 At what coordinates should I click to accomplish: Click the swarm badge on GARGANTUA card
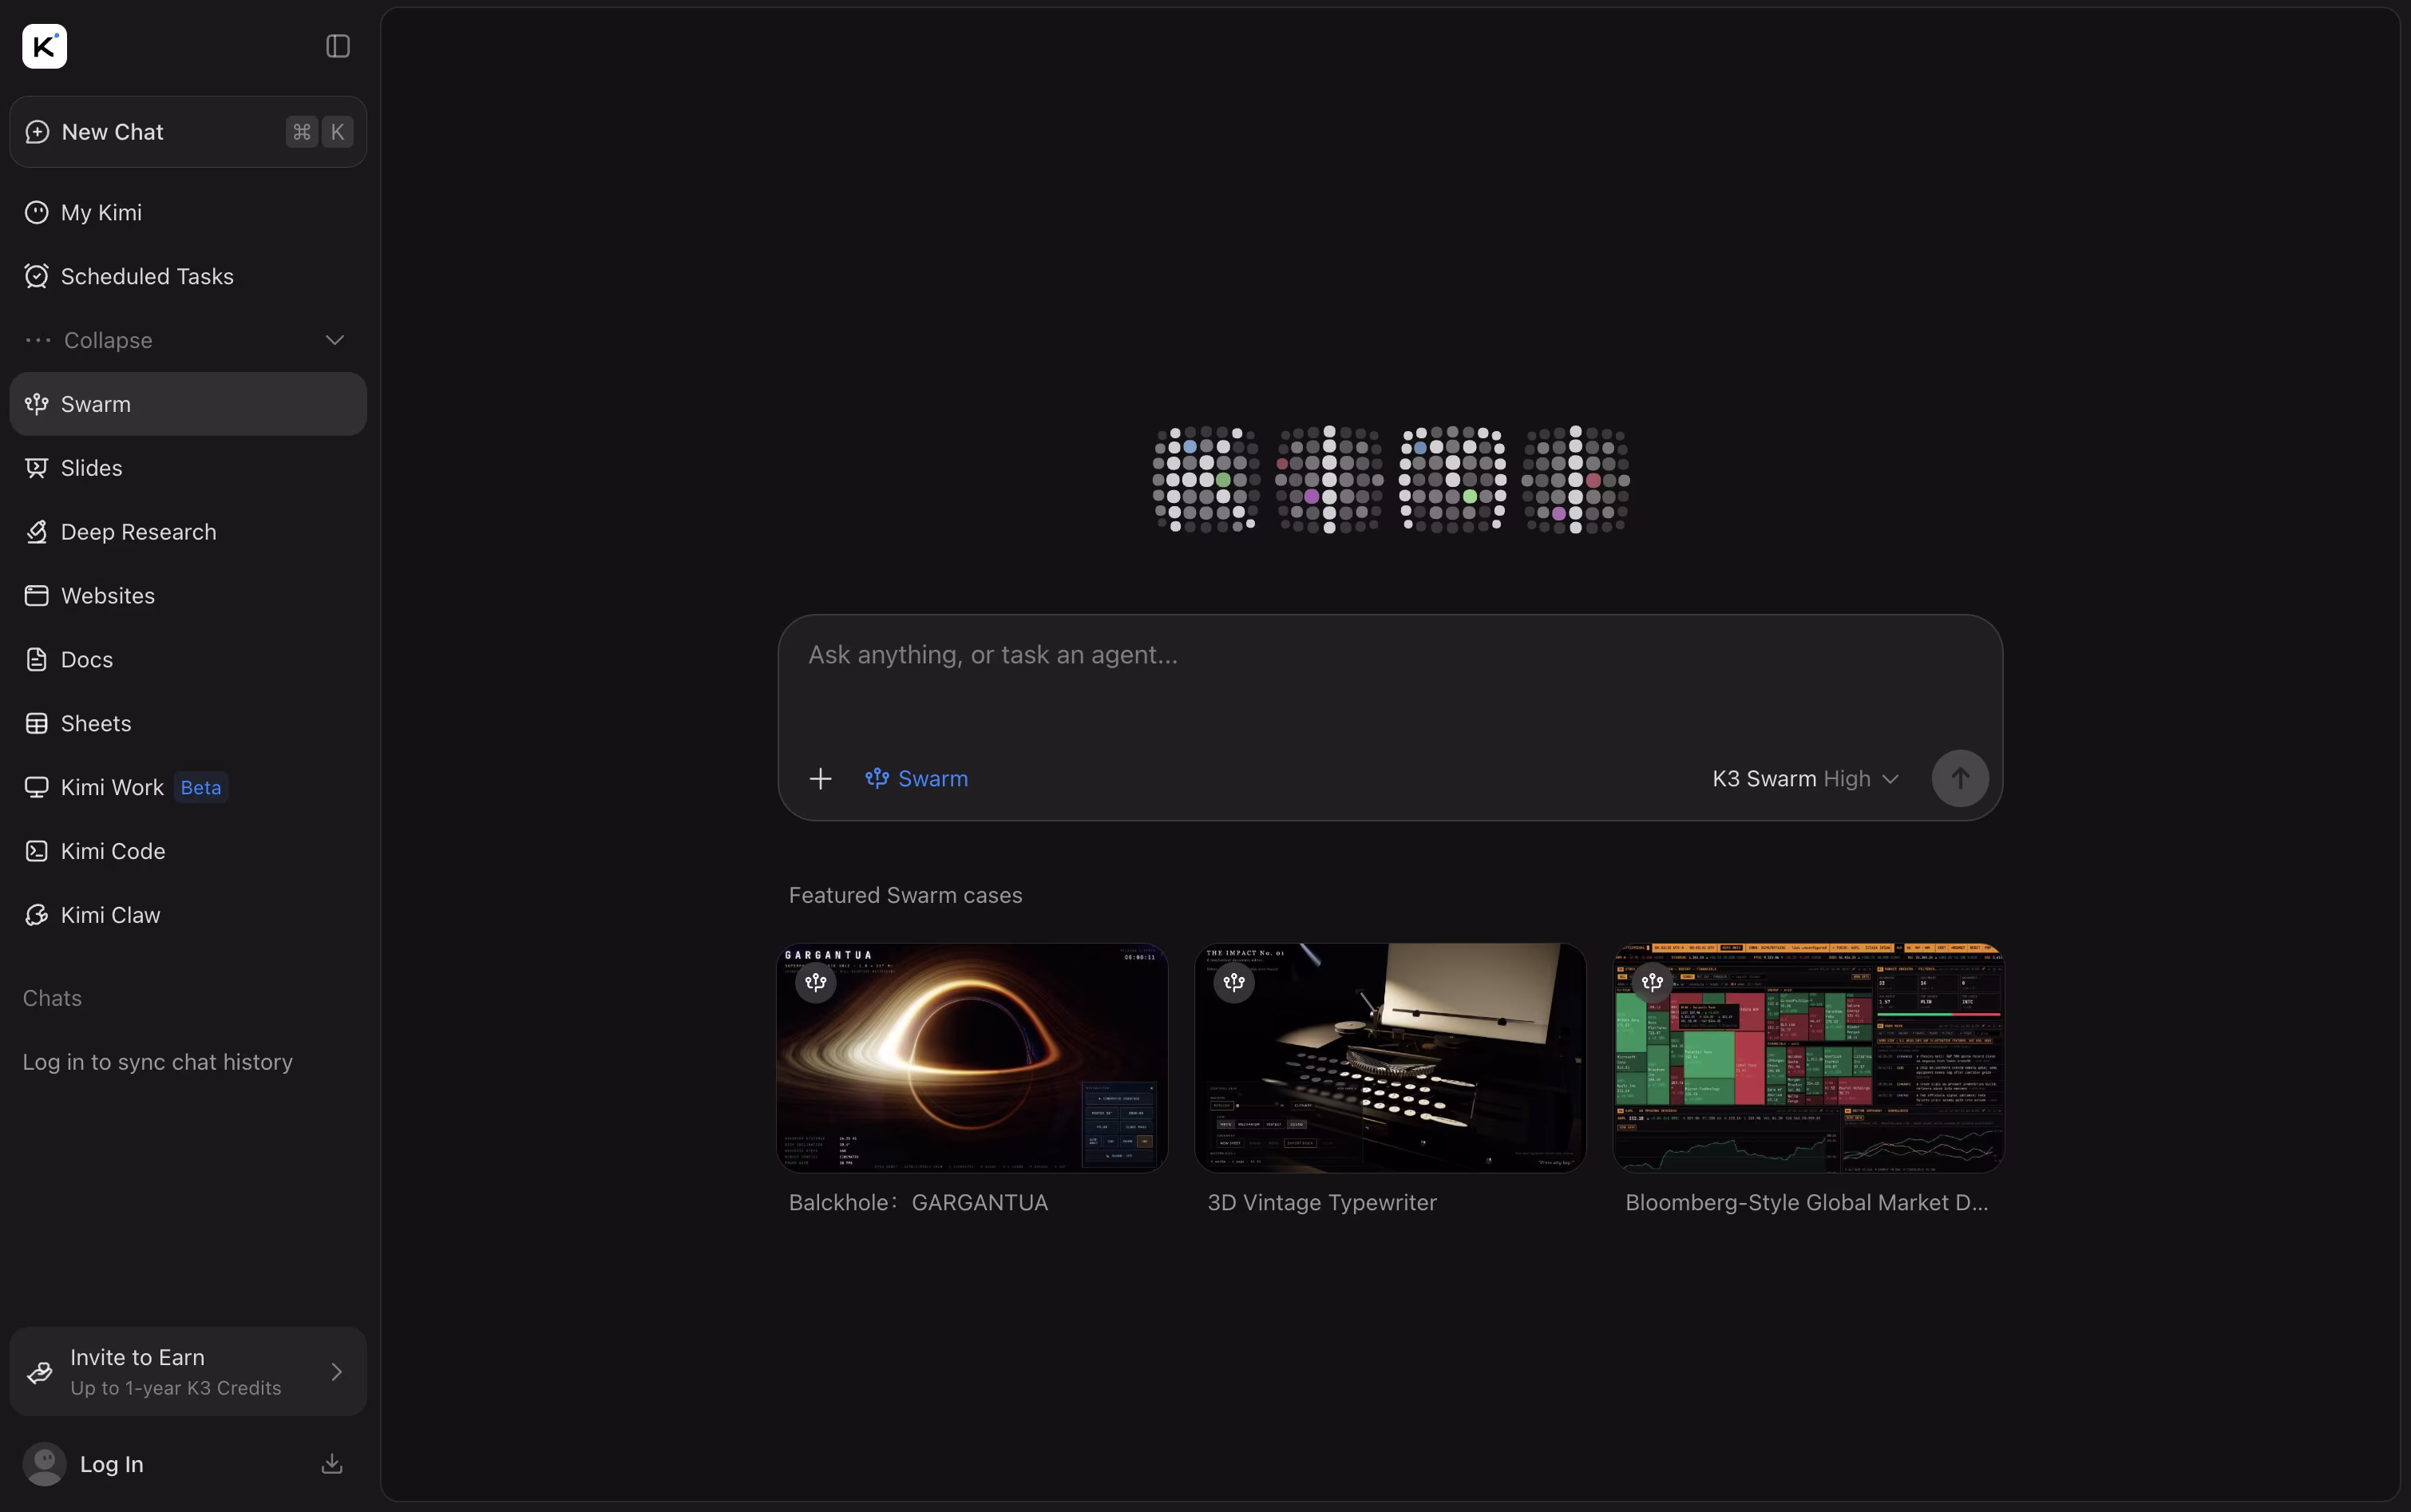pyautogui.click(x=816, y=983)
